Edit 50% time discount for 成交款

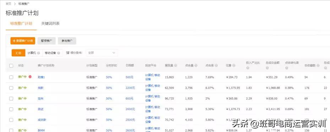[109, 120]
